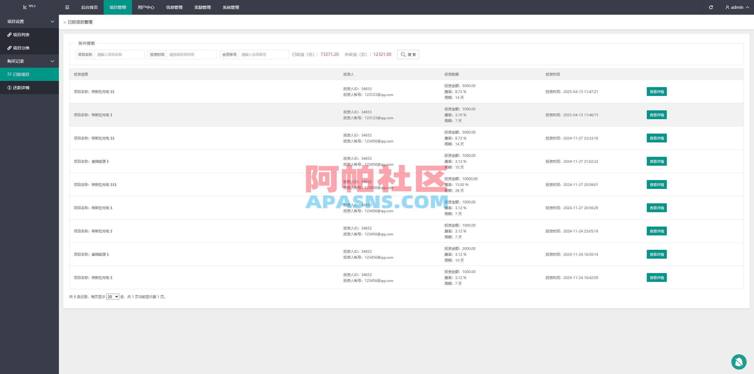Viewport: 754px width, 374px height.
Task: Click the 项目名称 search input field
Action: coord(120,54)
